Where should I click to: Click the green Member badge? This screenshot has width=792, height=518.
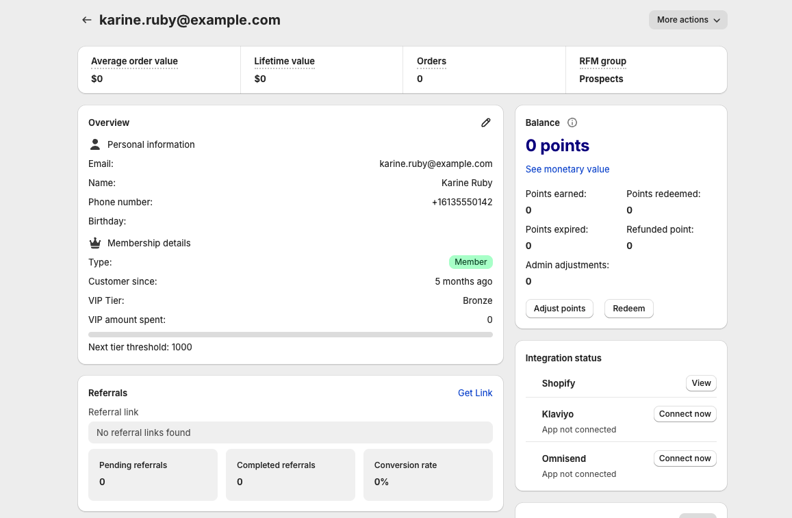point(470,262)
